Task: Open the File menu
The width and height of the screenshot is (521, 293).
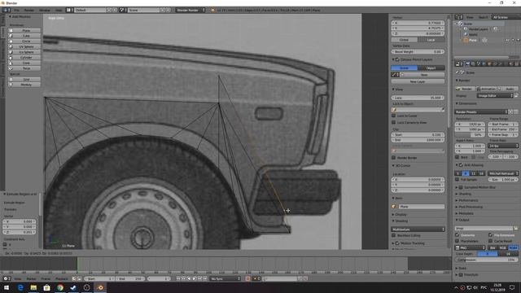Action: point(16,11)
